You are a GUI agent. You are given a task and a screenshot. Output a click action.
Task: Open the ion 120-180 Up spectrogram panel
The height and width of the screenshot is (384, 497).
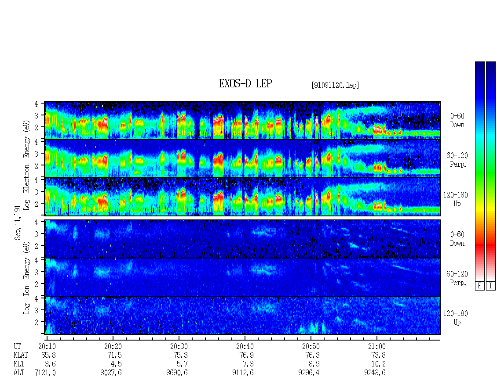[242, 316]
